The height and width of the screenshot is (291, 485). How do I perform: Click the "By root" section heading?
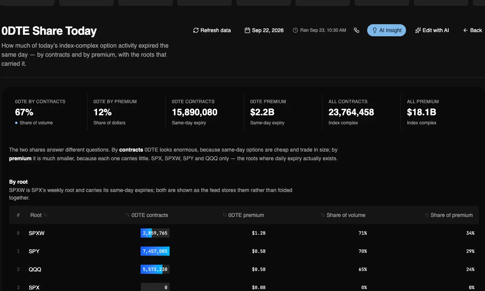19,182
